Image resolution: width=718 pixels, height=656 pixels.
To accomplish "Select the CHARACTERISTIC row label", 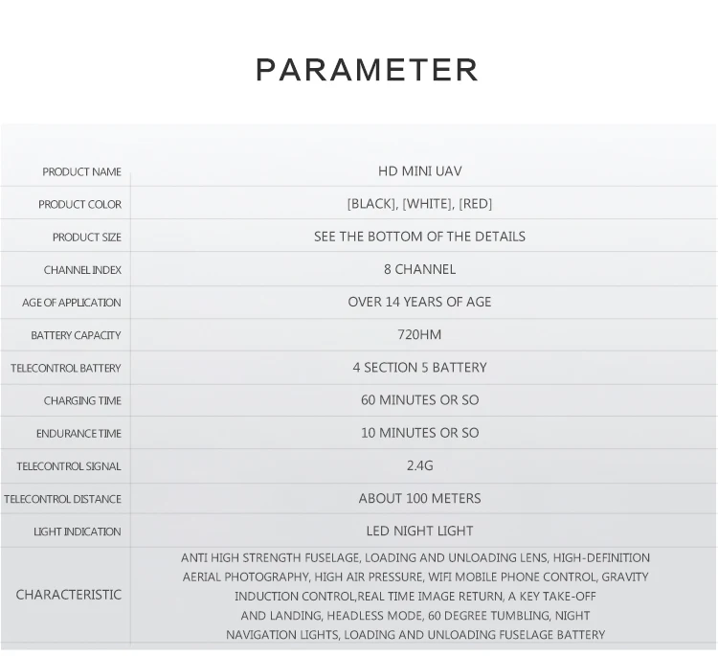I will tap(69, 595).
